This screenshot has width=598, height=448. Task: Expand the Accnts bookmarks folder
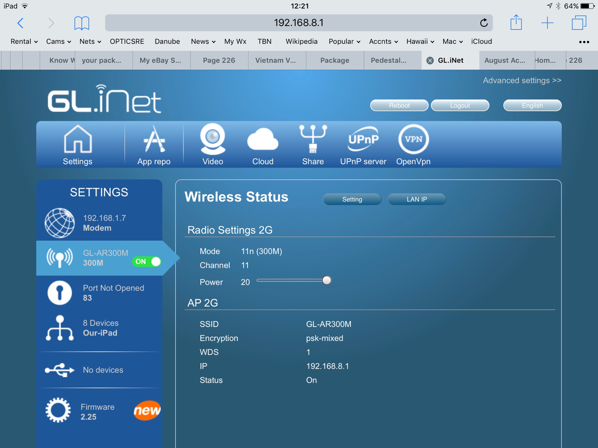[383, 42]
